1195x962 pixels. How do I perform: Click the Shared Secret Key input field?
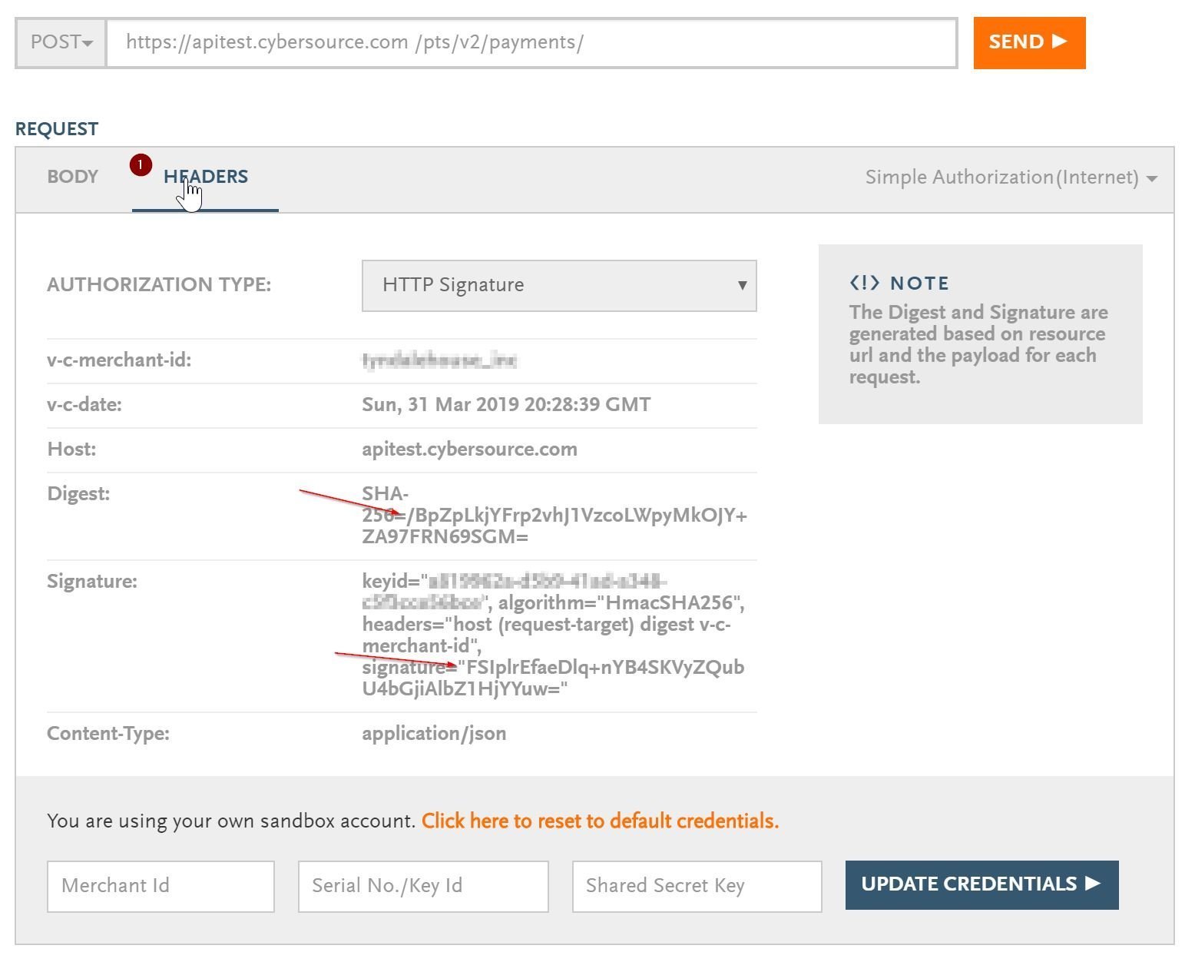tap(696, 885)
